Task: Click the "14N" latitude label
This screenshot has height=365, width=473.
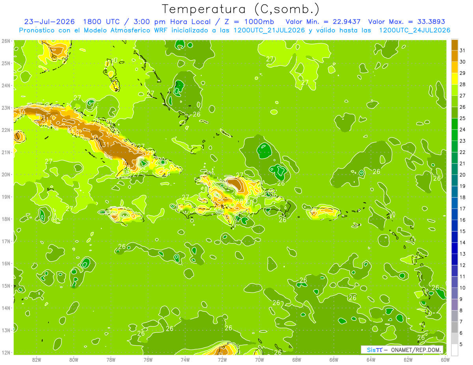Action: [6, 308]
